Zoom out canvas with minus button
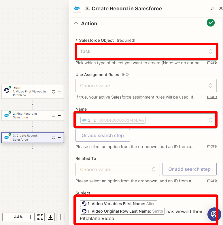This screenshot has height=225, width=223. click(x=7, y=217)
